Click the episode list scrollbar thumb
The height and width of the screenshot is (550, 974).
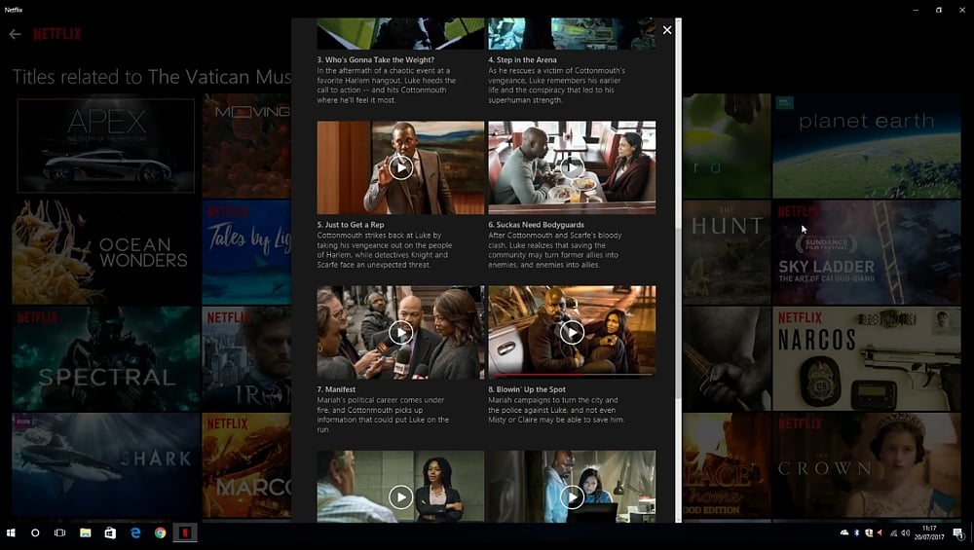coord(678,313)
